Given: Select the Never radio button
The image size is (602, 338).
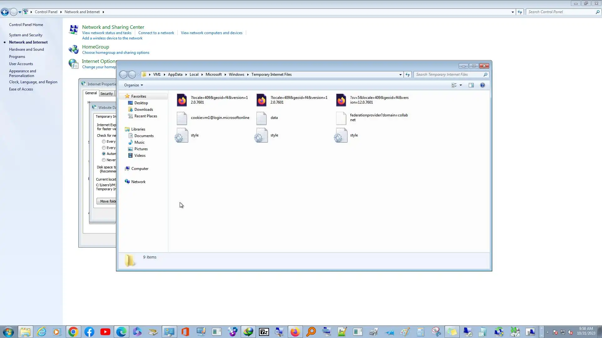Looking at the screenshot, I should pyautogui.click(x=104, y=160).
